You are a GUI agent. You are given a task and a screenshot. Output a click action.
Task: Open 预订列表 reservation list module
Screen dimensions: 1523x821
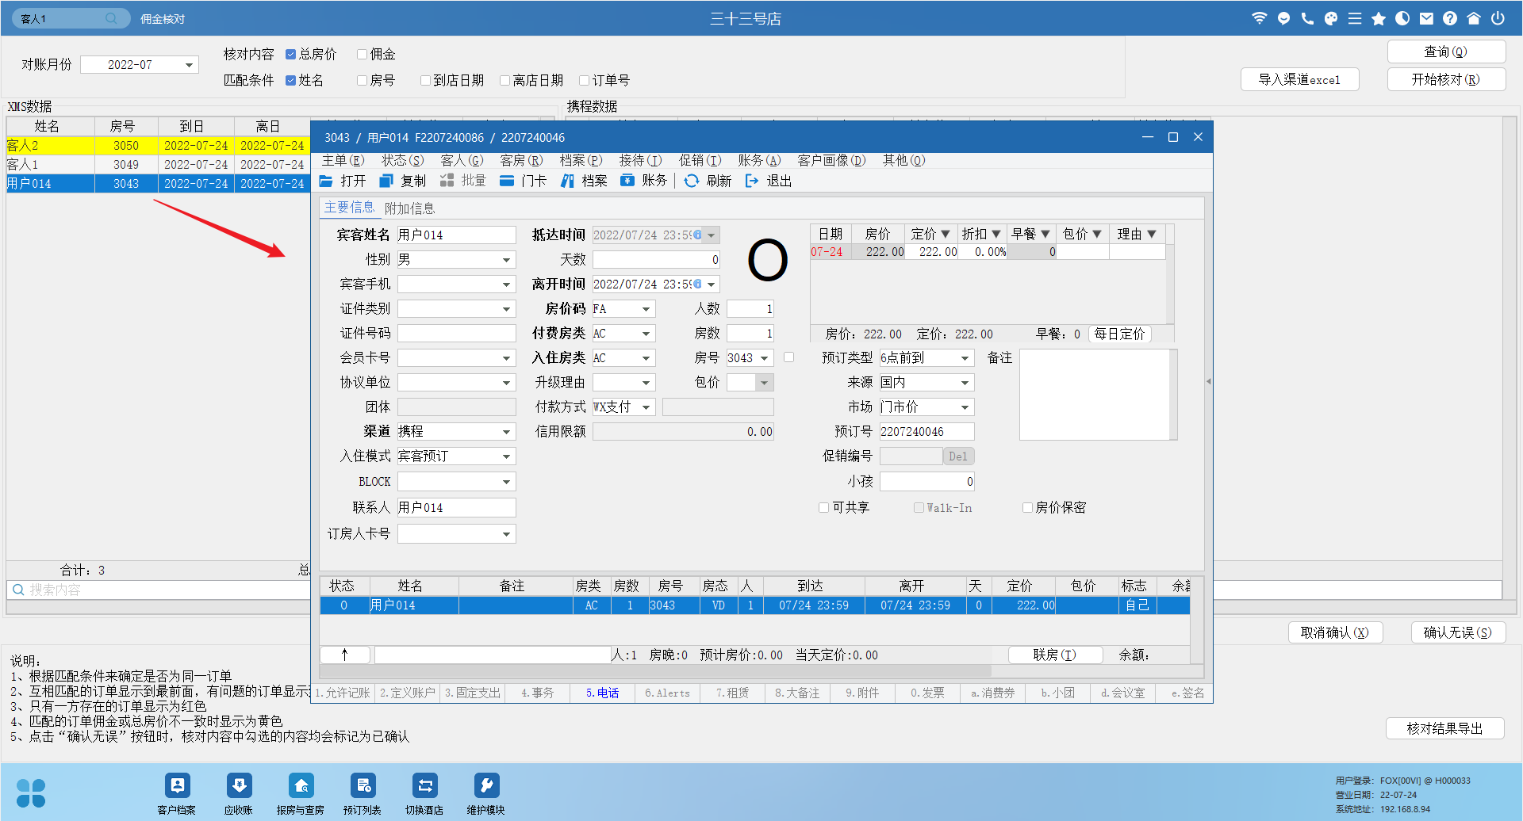(363, 793)
